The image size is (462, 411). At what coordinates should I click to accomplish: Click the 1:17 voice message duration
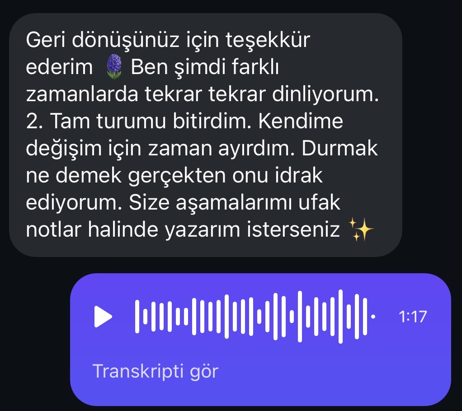(x=412, y=317)
